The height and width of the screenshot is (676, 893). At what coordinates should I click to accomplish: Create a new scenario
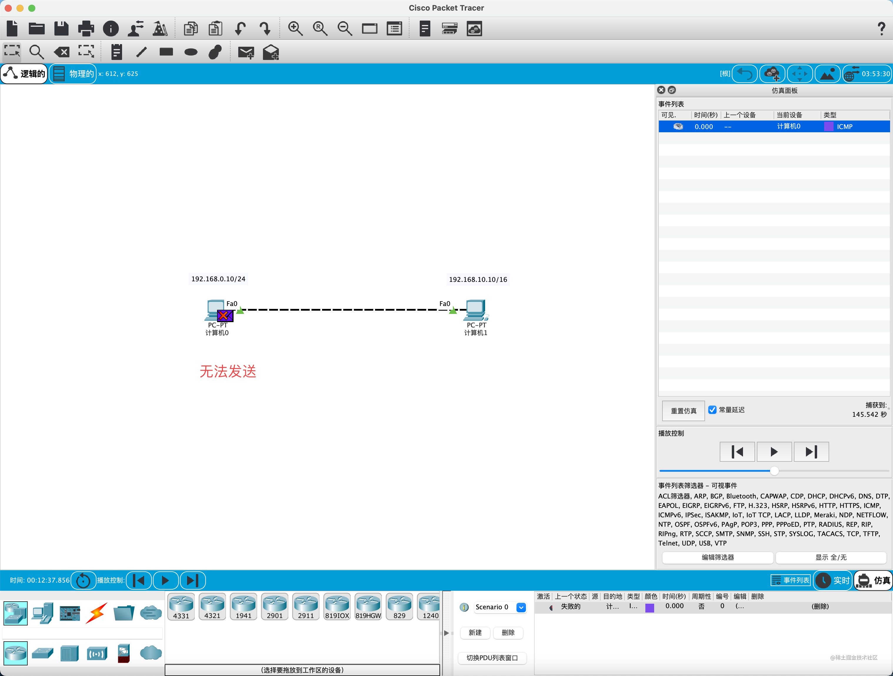[475, 633]
